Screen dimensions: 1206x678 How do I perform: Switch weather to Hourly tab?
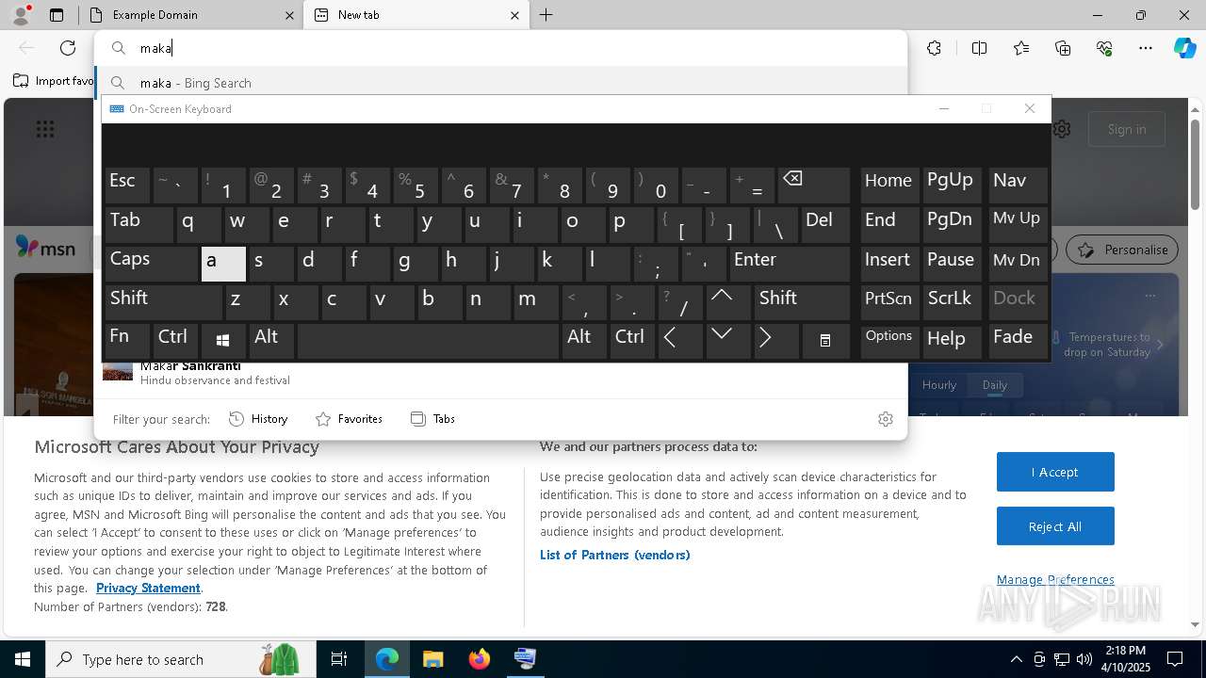click(x=939, y=385)
